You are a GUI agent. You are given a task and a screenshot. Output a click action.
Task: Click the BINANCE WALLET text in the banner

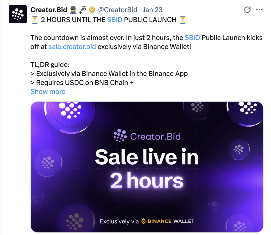(171, 221)
